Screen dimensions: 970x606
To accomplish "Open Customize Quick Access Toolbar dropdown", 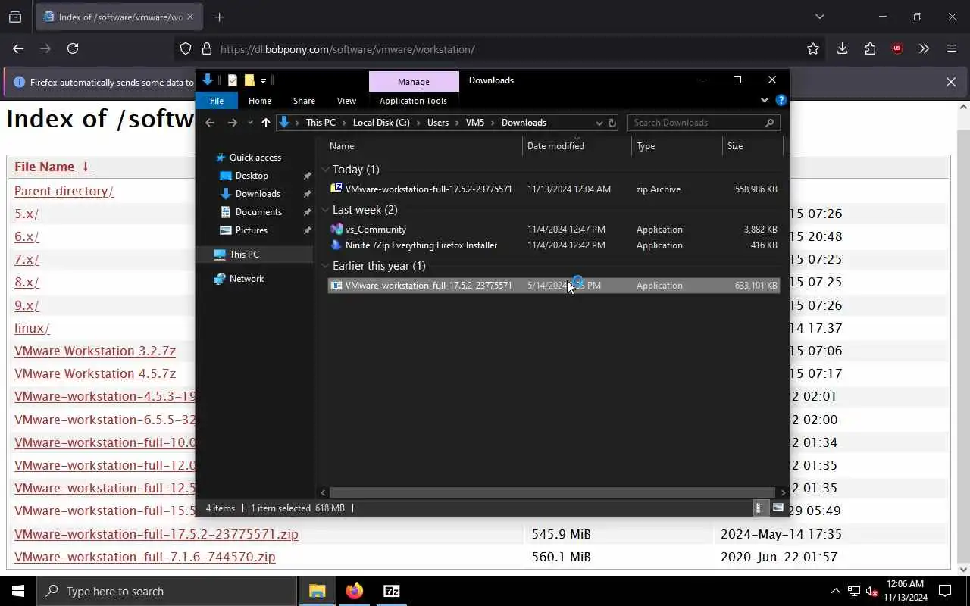I will [263, 80].
